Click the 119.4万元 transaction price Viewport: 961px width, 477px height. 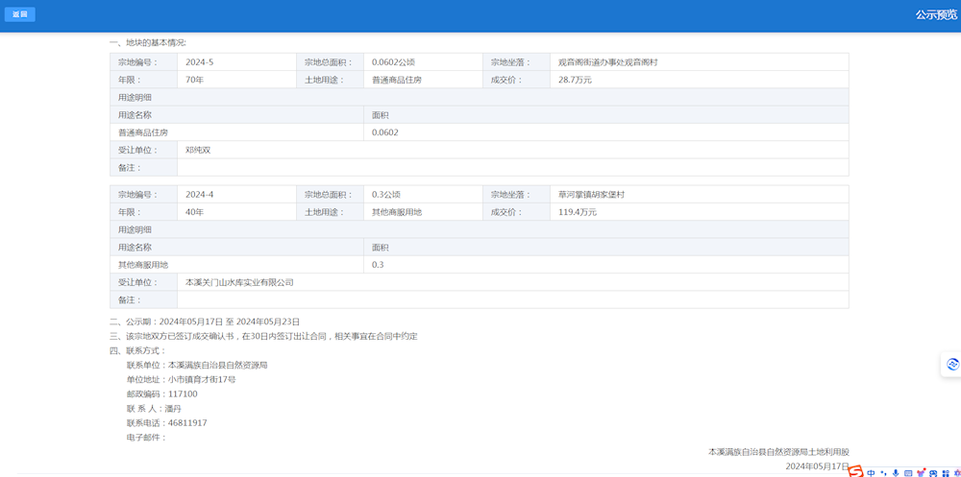[x=578, y=212]
